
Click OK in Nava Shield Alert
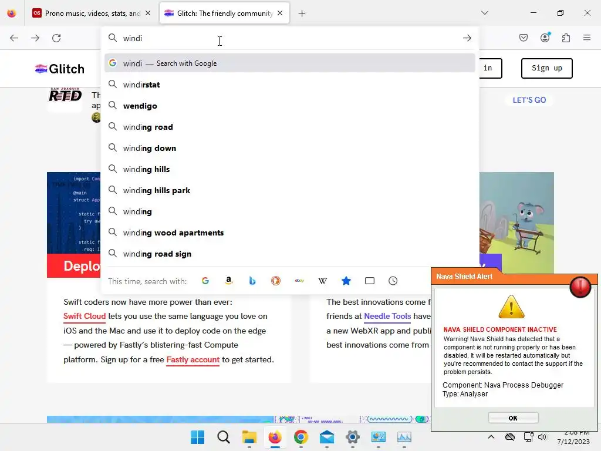(513, 418)
